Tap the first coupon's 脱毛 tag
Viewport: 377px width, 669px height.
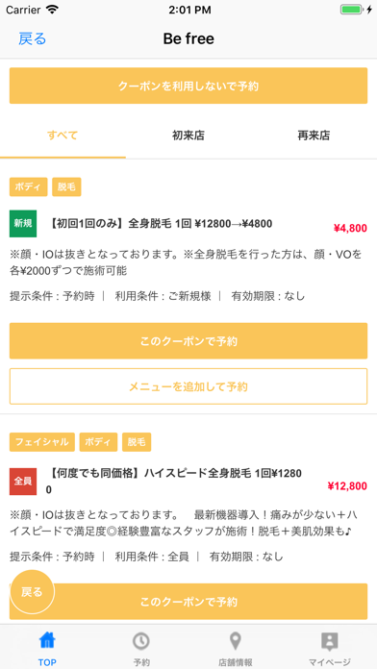[x=66, y=186]
